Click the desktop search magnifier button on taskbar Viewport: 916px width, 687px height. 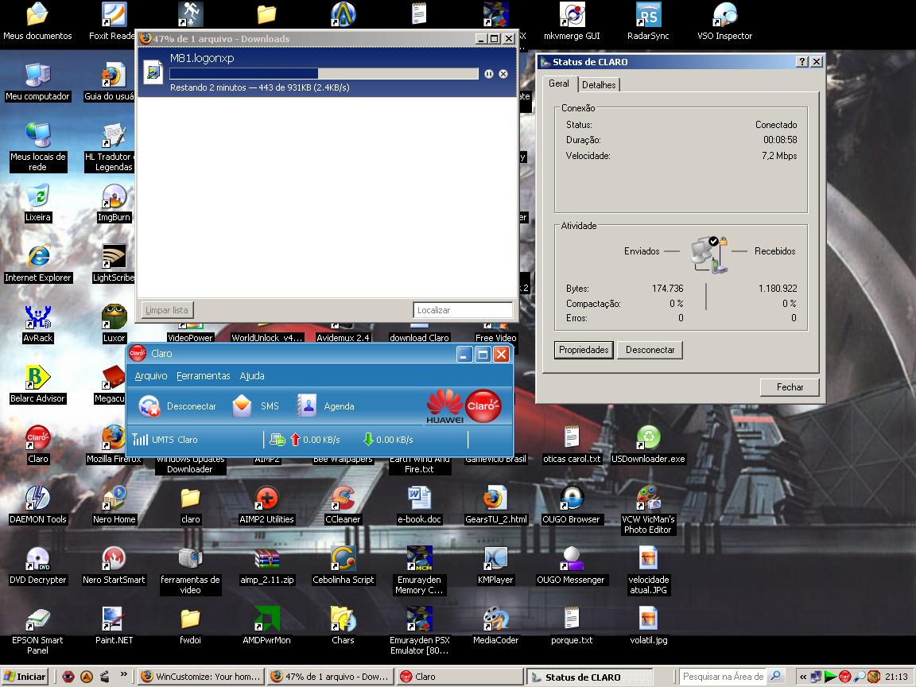point(776,676)
